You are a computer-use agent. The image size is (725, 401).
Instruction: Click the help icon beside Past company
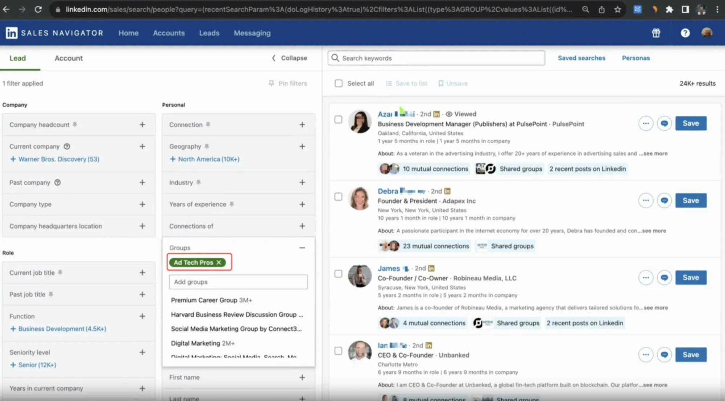(x=57, y=182)
